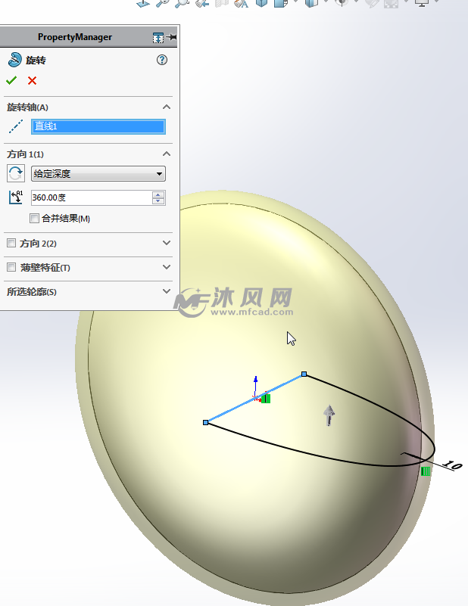
Task: Open the revolve help question mark icon
Action: pos(162,60)
